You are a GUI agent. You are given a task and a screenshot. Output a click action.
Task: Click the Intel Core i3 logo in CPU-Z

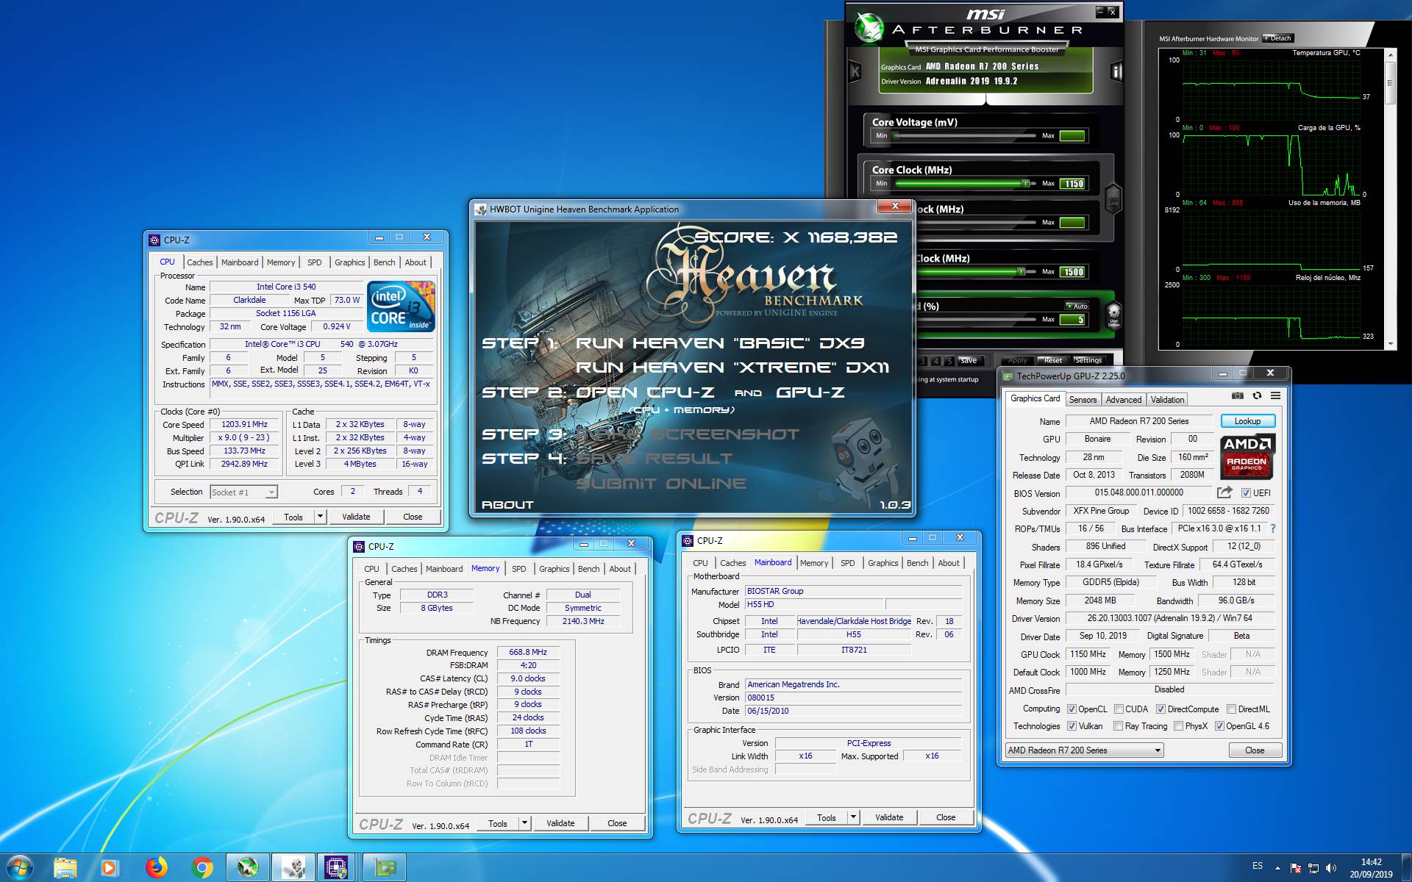[x=401, y=306]
